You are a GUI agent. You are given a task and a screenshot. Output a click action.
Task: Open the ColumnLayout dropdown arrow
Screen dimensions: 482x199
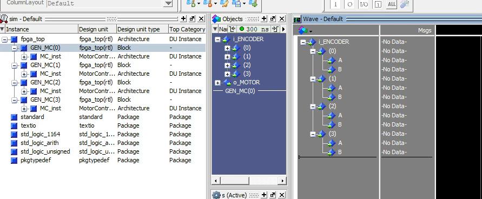coord(168,3)
